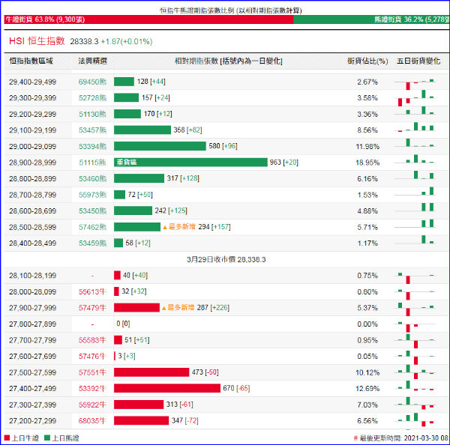Image resolution: width=450 pixels, height=445 pixels.
Task: Click the 18.95% share value
Action: pos(367,163)
